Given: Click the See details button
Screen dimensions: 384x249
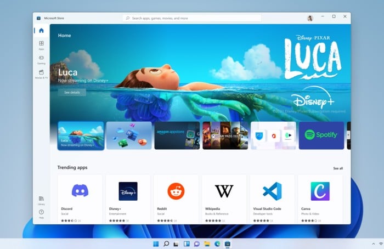Looking at the screenshot, I should (x=72, y=92).
